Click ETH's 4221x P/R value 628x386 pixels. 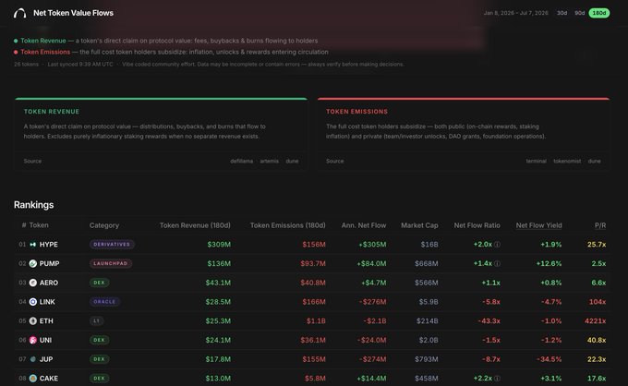pos(595,321)
